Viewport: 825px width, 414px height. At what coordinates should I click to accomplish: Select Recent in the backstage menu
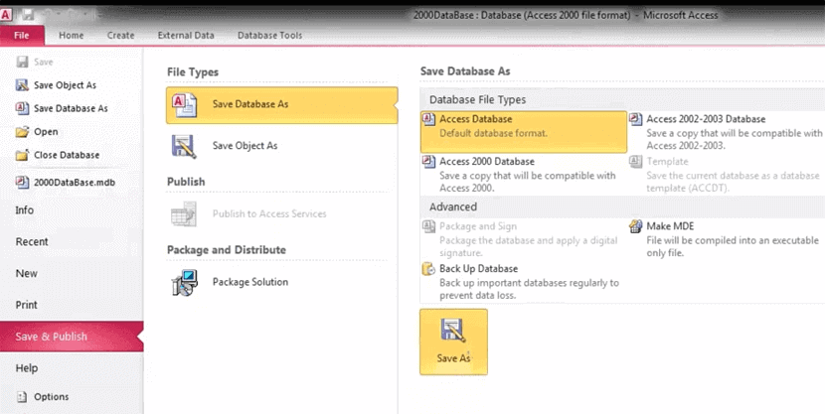pyautogui.click(x=32, y=242)
